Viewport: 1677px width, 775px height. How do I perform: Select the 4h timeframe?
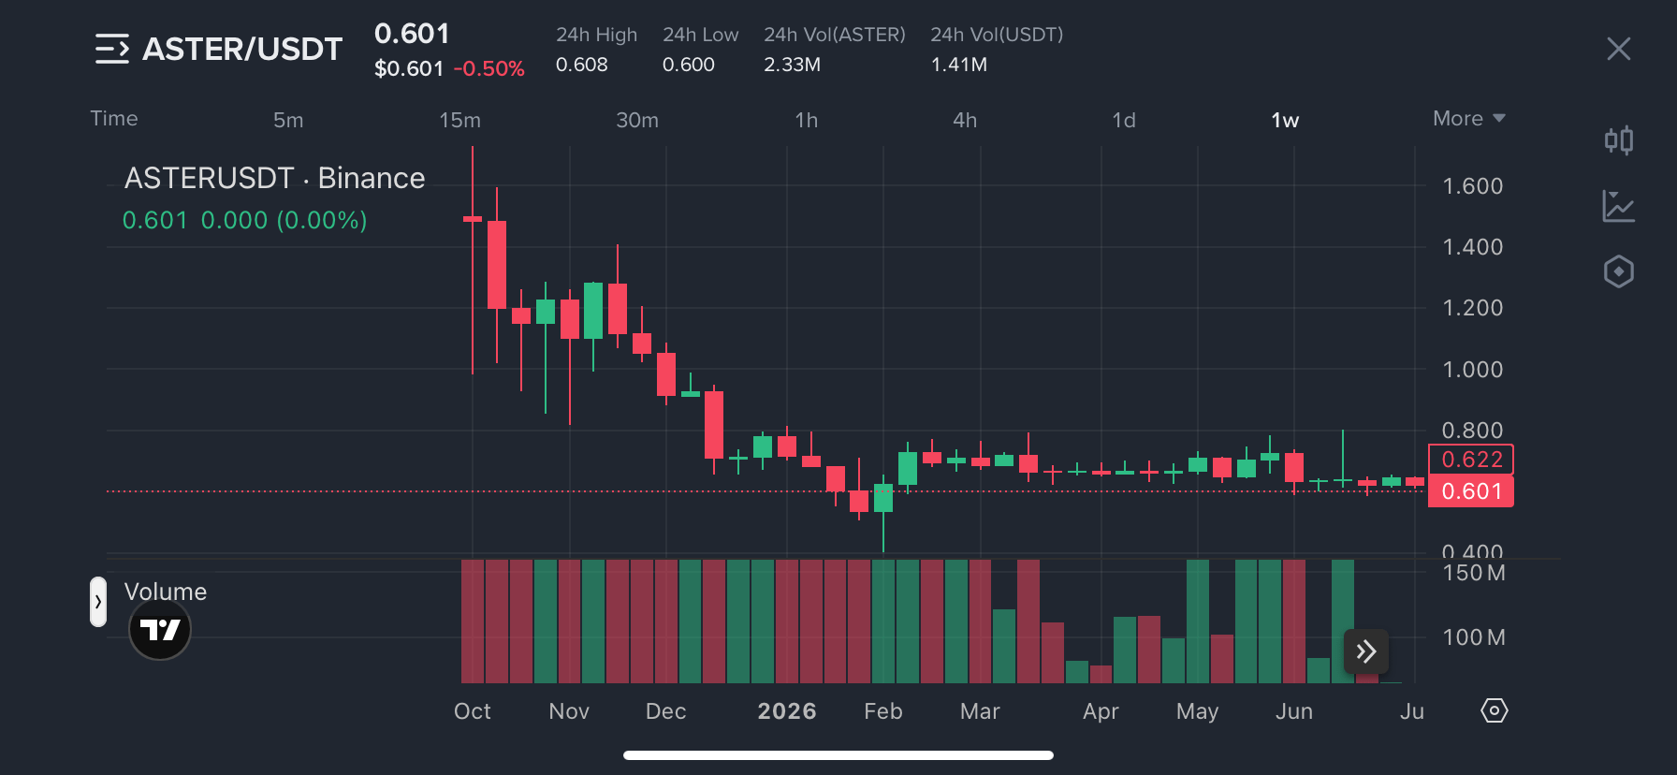pos(965,120)
